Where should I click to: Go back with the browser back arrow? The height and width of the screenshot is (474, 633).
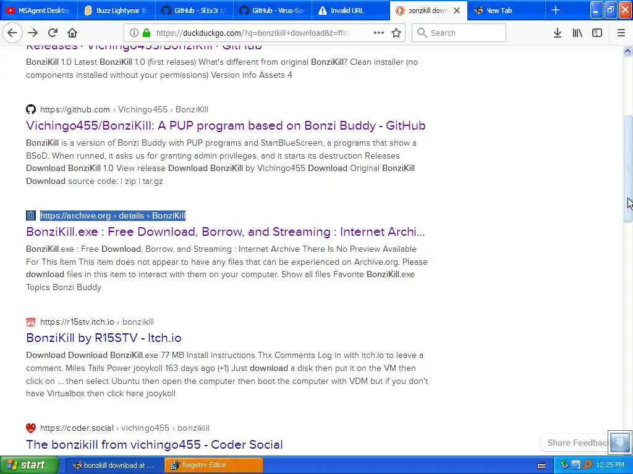tap(12, 33)
